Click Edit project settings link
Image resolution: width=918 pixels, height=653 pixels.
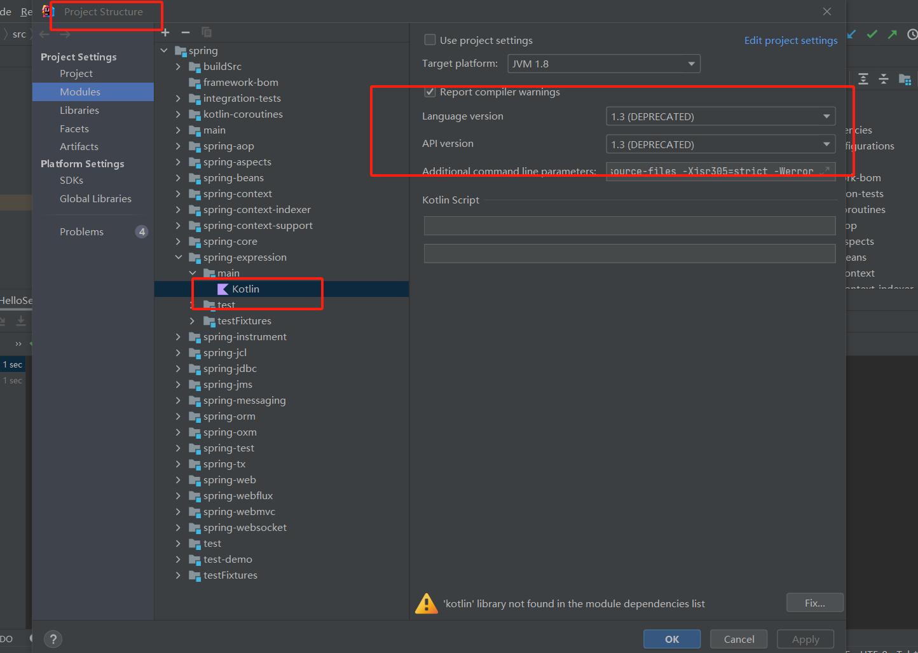[x=791, y=40]
